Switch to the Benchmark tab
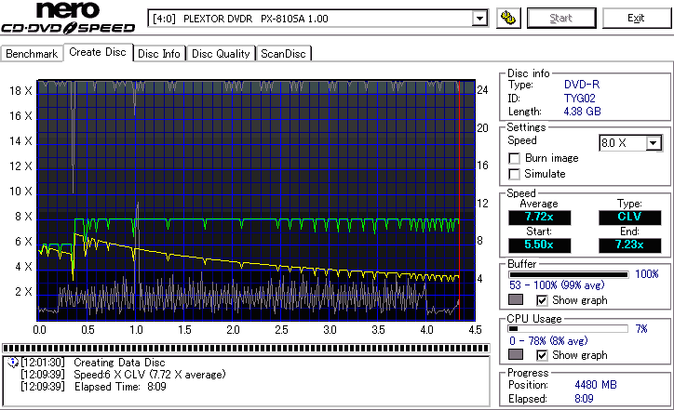674x410 pixels. coord(32,54)
